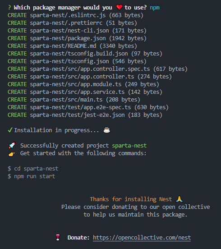Image resolution: width=221 pixels, height=249 pixels.
Task: Click the red heart emoji icon
Action: point(119,7)
